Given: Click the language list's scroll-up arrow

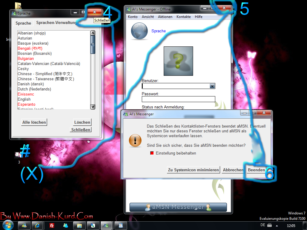Looking at the screenshot, I should tap(93, 33).
